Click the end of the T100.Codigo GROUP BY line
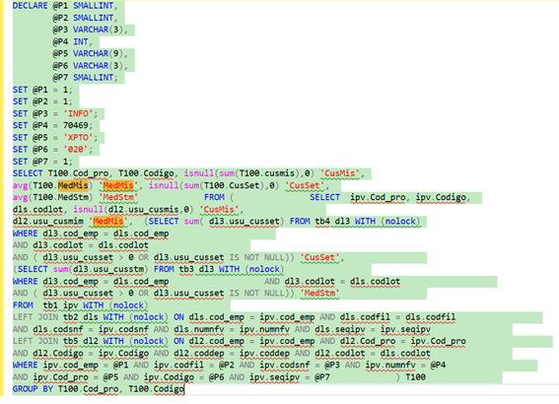The image size is (559, 404). click(x=184, y=389)
